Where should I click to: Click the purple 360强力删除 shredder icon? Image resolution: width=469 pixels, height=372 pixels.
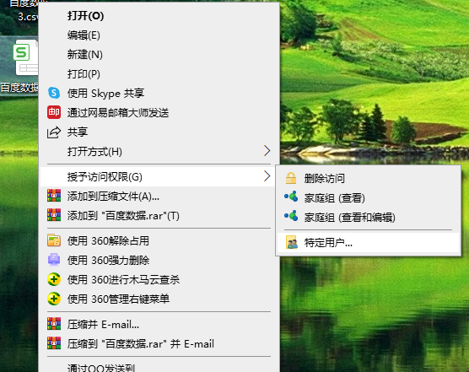tap(54, 260)
